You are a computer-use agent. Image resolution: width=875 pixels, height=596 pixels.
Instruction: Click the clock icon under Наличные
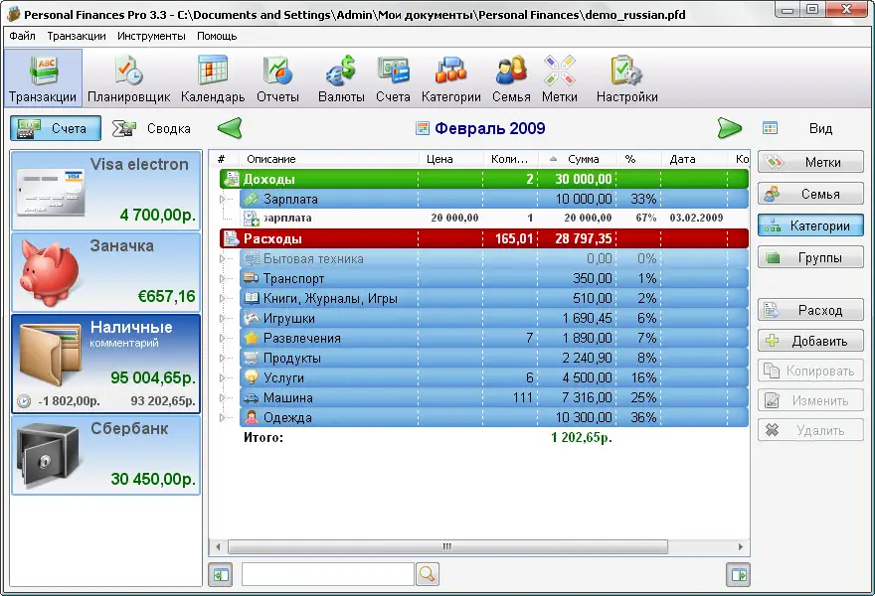(x=24, y=401)
